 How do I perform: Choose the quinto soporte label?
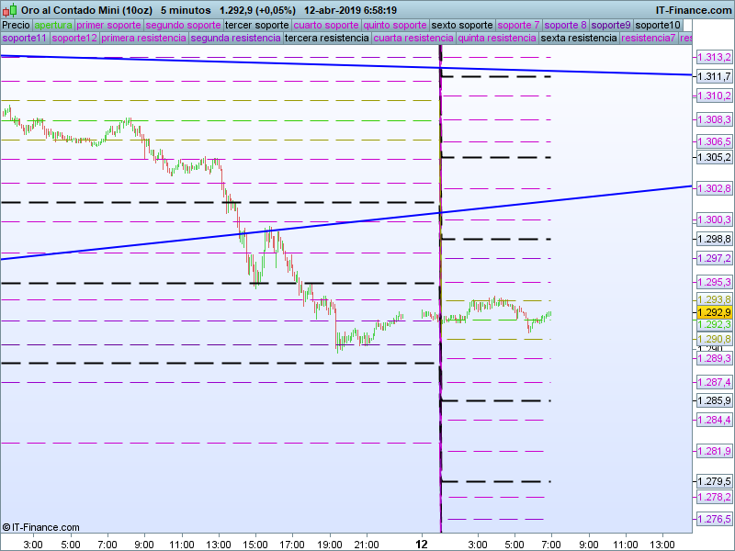point(395,26)
